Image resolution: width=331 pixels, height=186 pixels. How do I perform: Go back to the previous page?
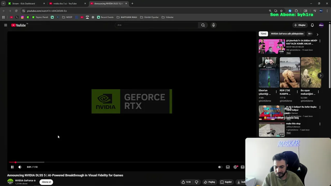click(x=4, y=11)
